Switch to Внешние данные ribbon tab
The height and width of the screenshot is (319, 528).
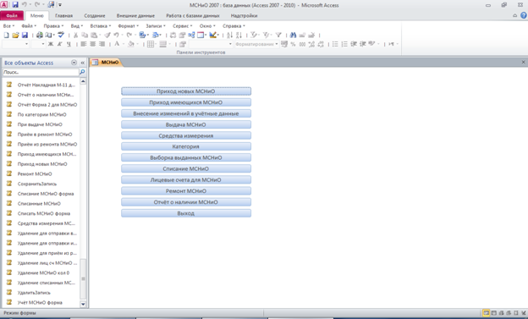click(135, 15)
